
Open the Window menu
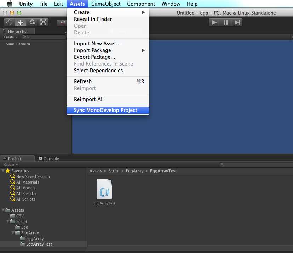point(171,4)
